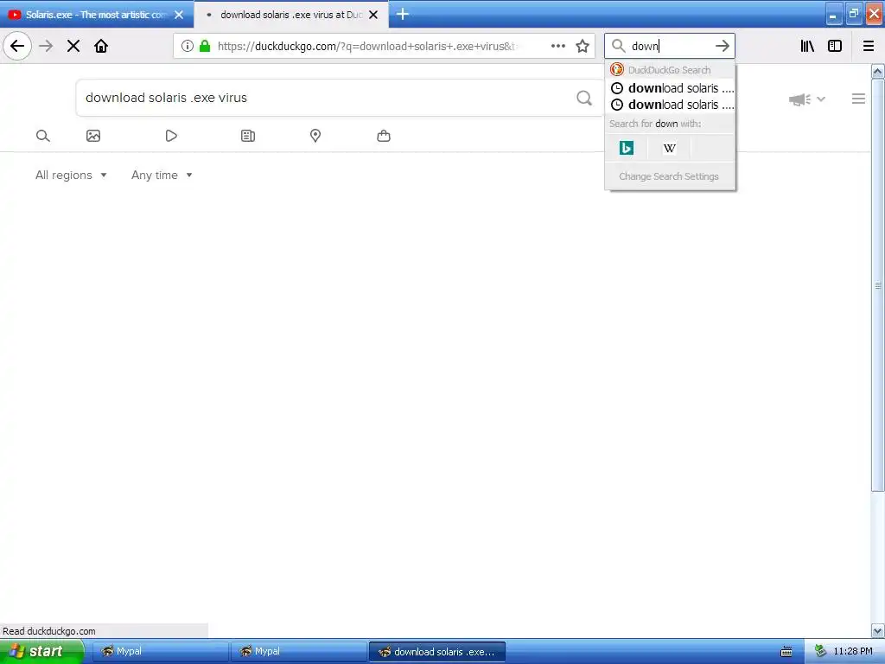
Task: Search with Bing engine icon
Action: click(627, 148)
